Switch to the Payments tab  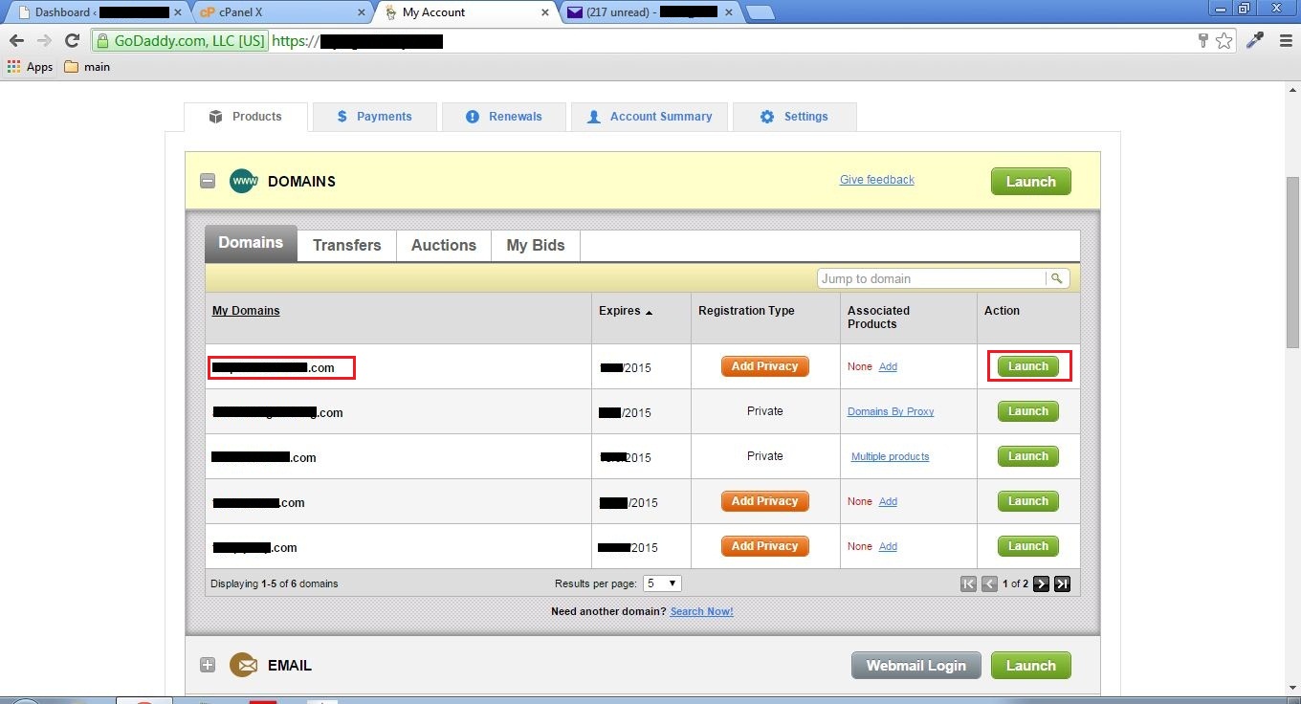tap(375, 117)
